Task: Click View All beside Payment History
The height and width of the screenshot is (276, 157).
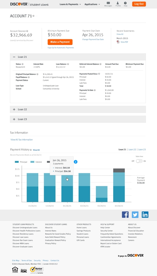Action: coord(36,150)
